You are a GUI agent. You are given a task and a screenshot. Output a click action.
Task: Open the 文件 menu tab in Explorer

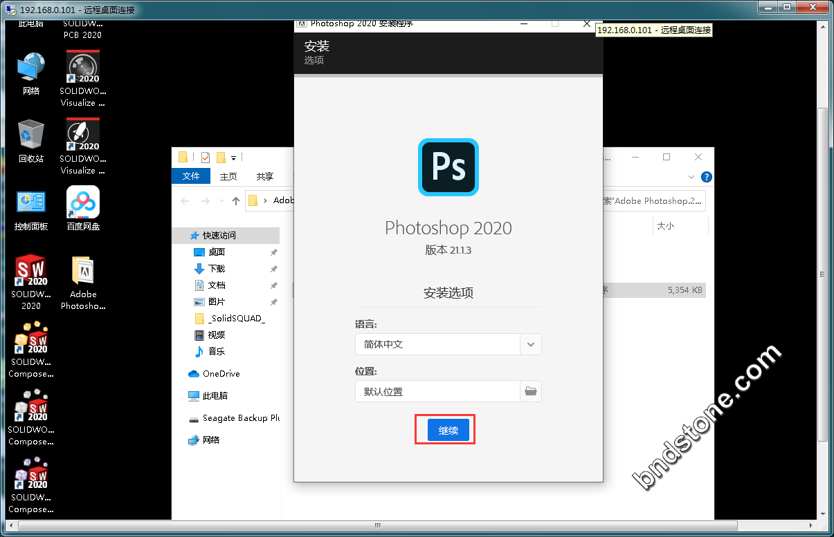coord(191,176)
